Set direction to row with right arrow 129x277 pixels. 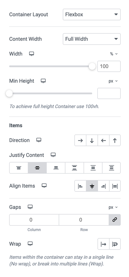(80, 140)
